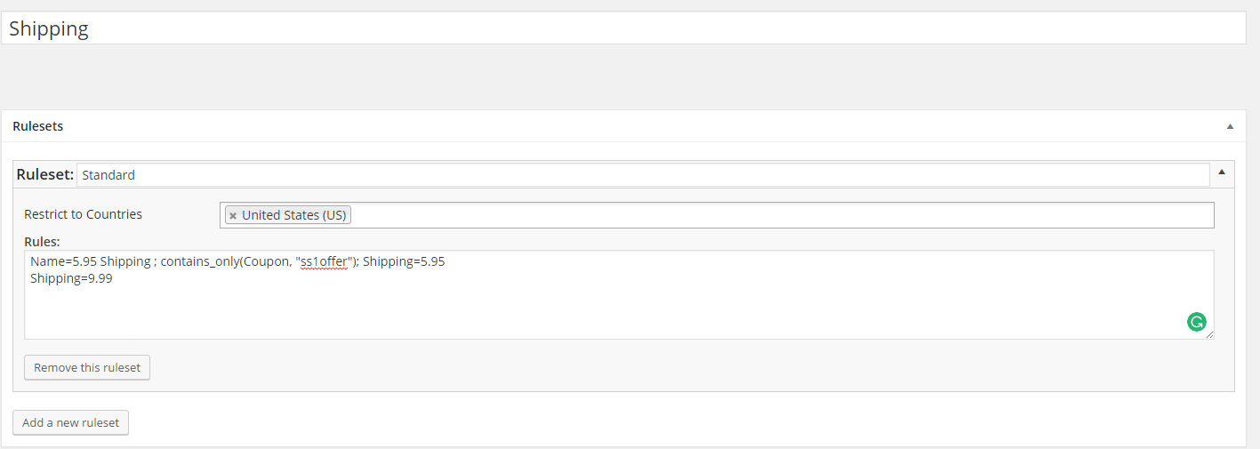This screenshot has height=449, width=1260.
Task: Focus the Shipping title field
Action: click(622, 28)
